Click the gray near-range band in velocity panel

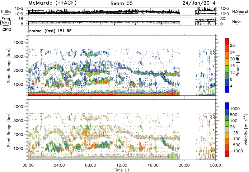(x=104, y=158)
